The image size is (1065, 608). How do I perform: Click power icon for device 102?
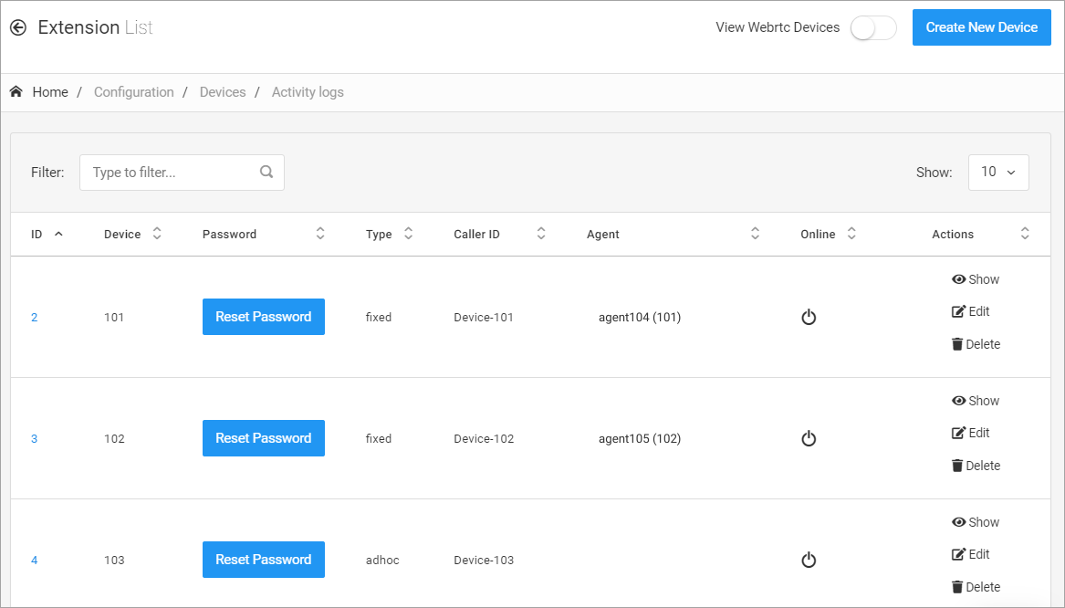809,439
